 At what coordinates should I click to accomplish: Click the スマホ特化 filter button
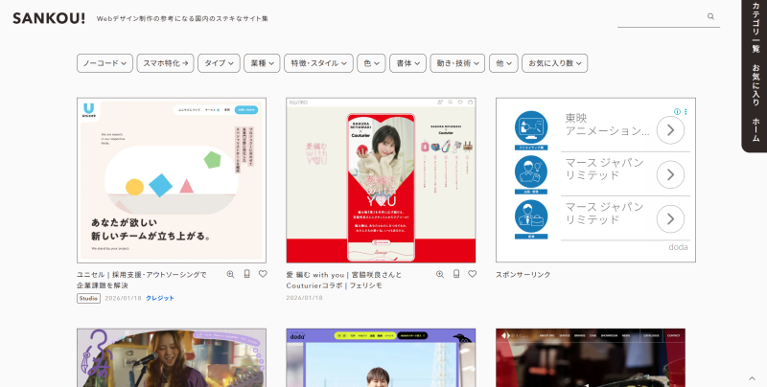click(166, 63)
